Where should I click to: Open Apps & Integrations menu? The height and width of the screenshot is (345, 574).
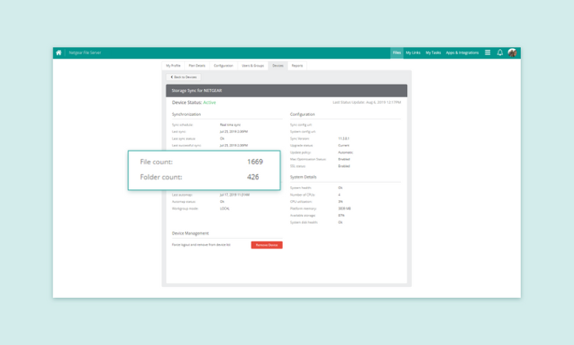[462, 52]
